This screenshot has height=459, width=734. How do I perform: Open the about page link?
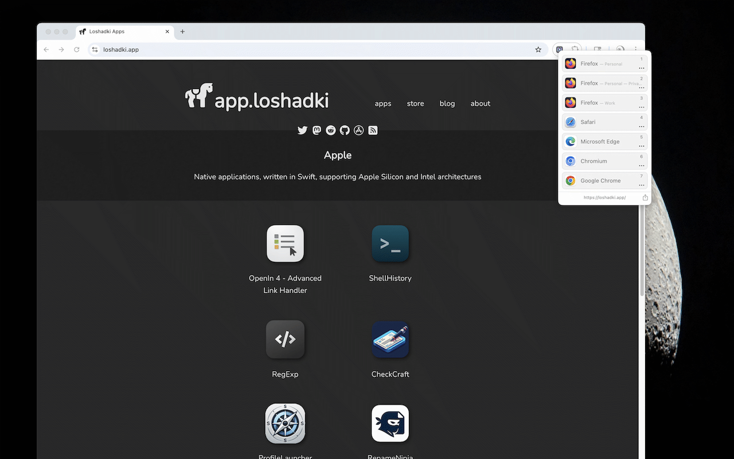pos(480,104)
